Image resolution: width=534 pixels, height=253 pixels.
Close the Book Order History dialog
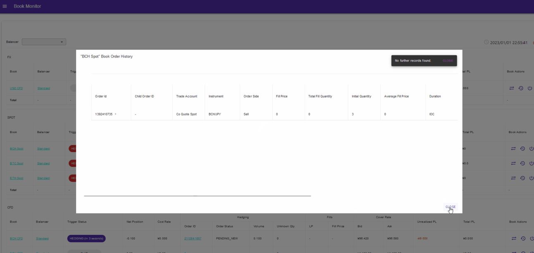[x=450, y=207]
